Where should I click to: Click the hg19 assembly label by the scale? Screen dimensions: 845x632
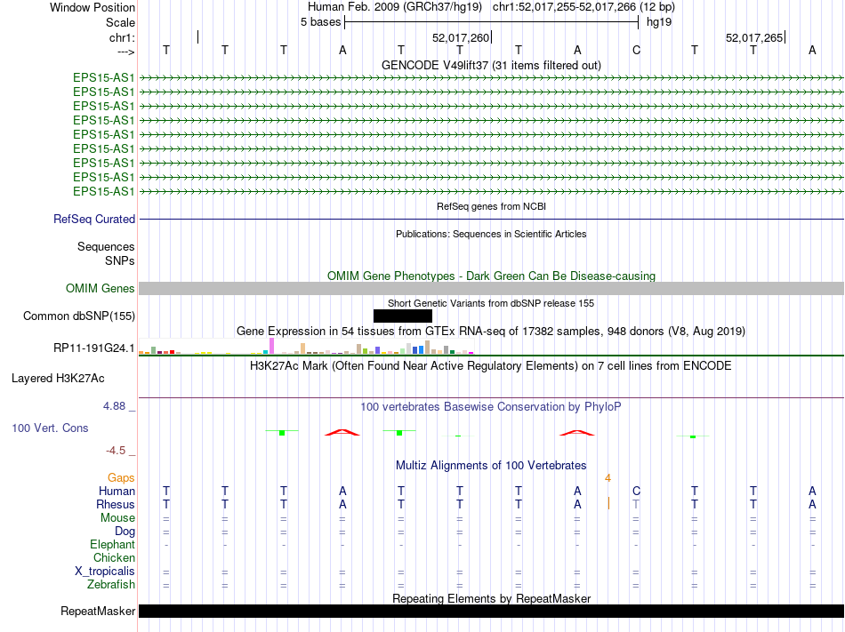659,22
